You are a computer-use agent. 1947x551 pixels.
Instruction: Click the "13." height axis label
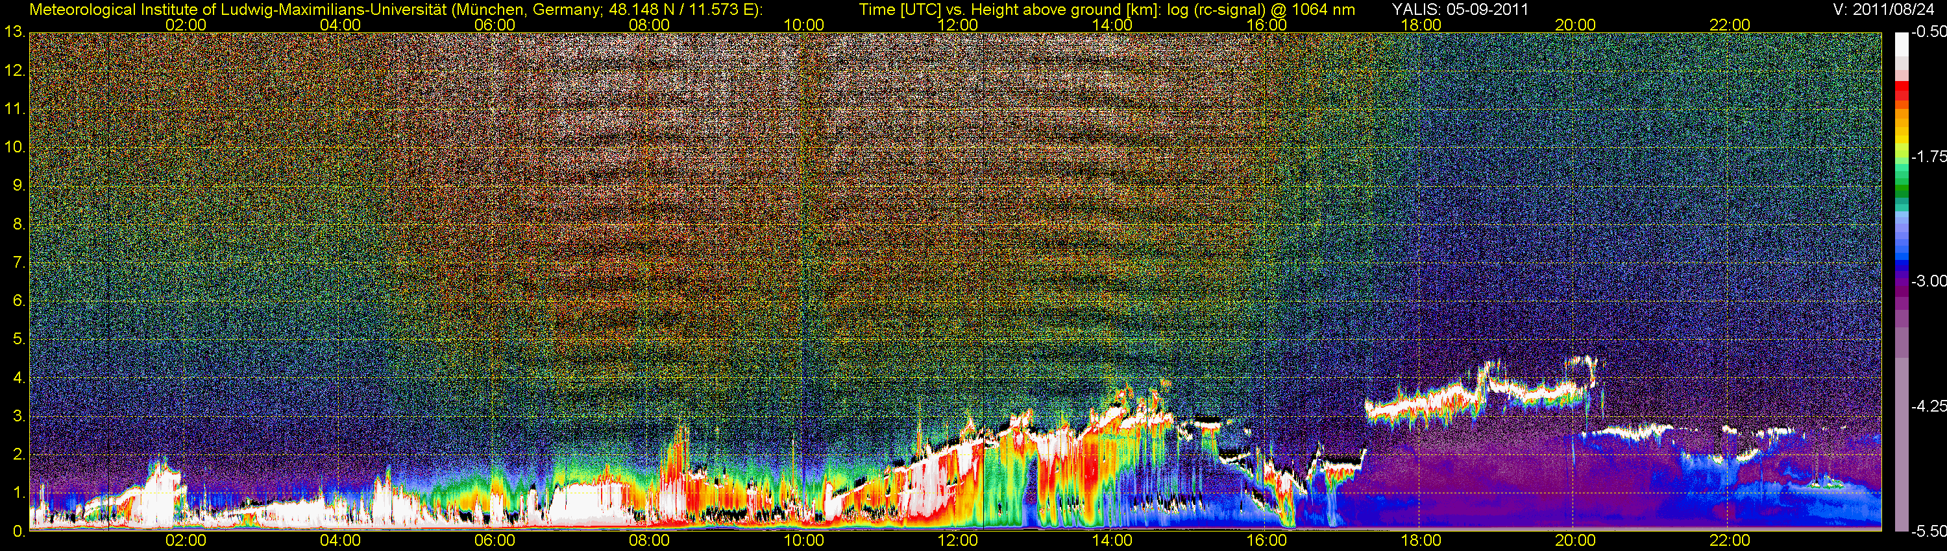click(x=14, y=32)
